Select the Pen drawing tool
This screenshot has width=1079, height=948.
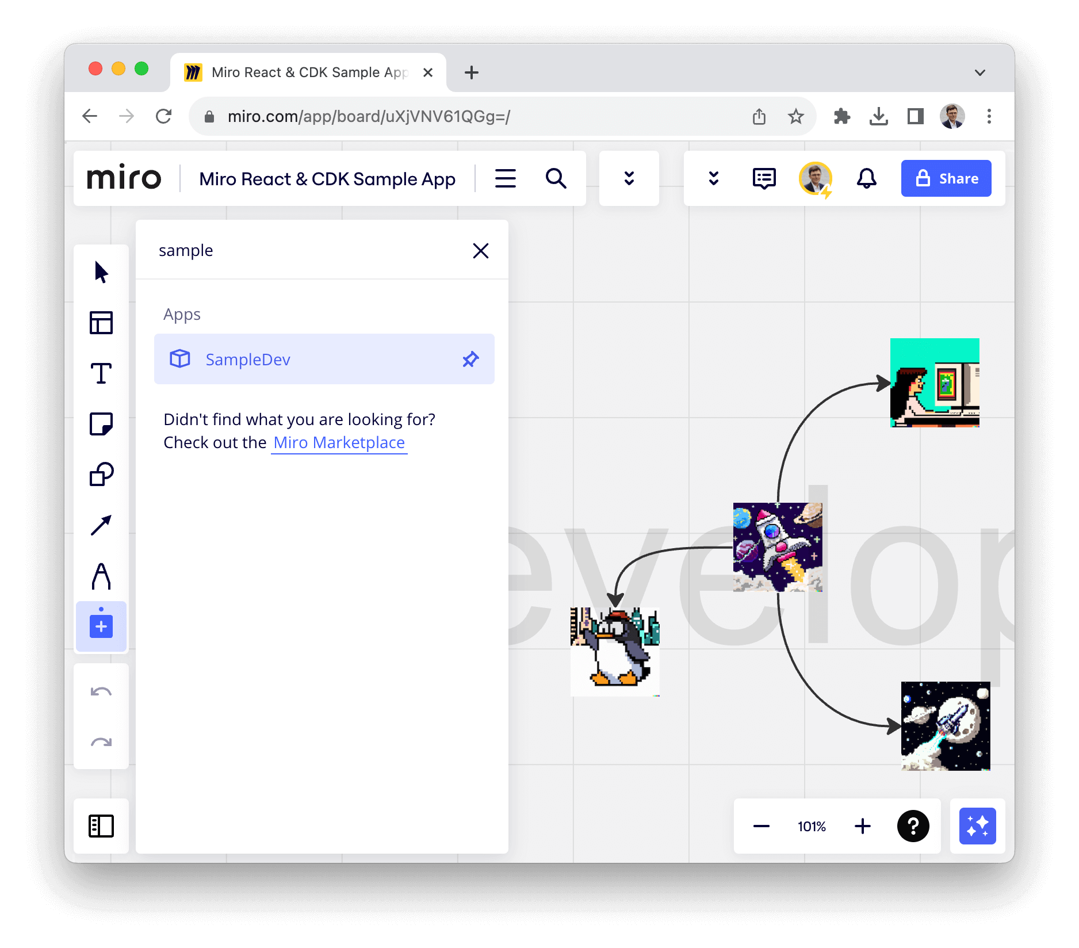101,576
